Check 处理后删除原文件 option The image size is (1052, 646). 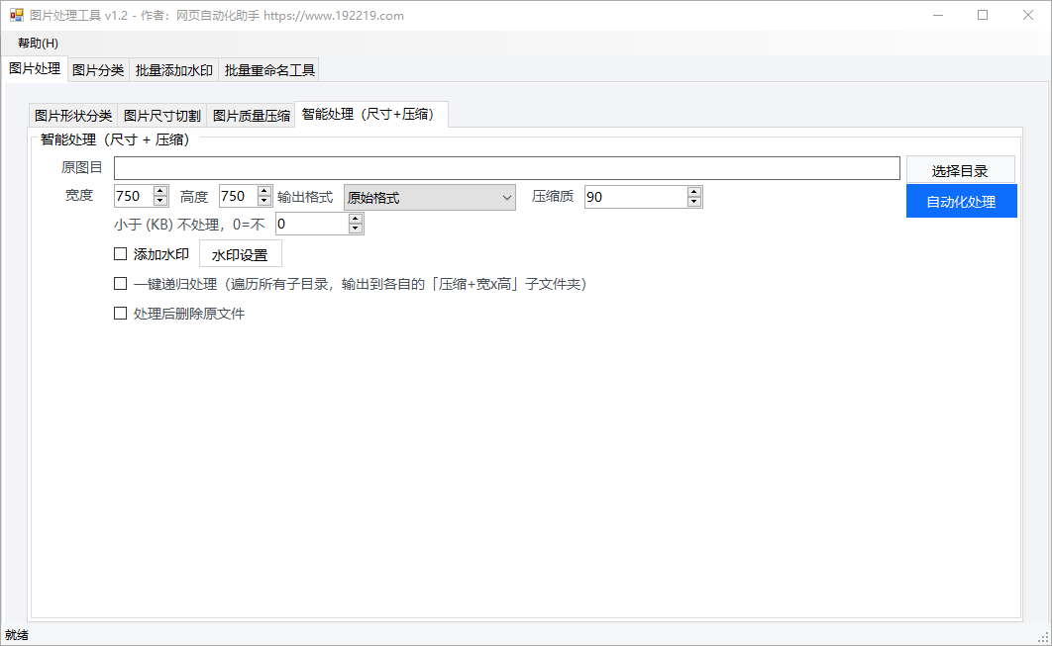coord(121,314)
